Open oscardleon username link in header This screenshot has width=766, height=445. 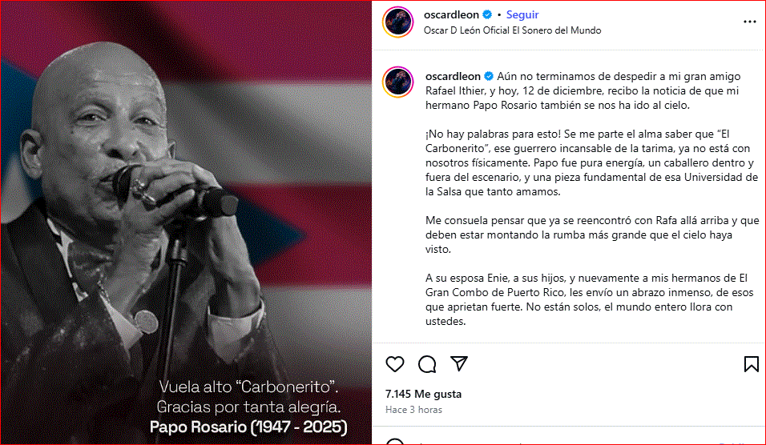(451, 14)
